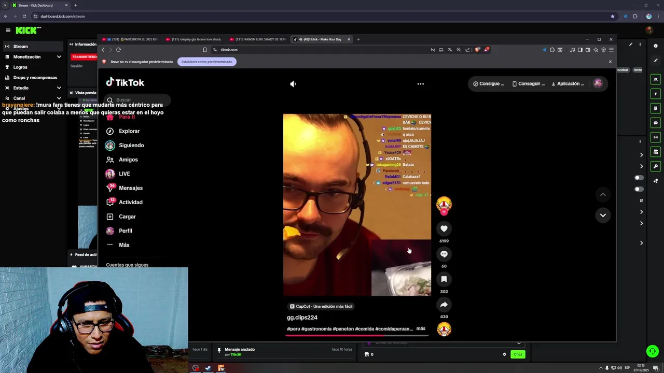The width and height of the screenshot is (664, 373).
Task: Open gg.clips224 profile link
Action: [302, 318]
